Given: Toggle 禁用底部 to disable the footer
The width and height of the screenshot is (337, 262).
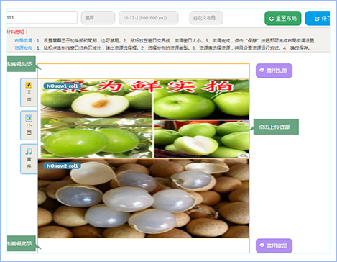Looking at the screenshot, I should [274, 245].
